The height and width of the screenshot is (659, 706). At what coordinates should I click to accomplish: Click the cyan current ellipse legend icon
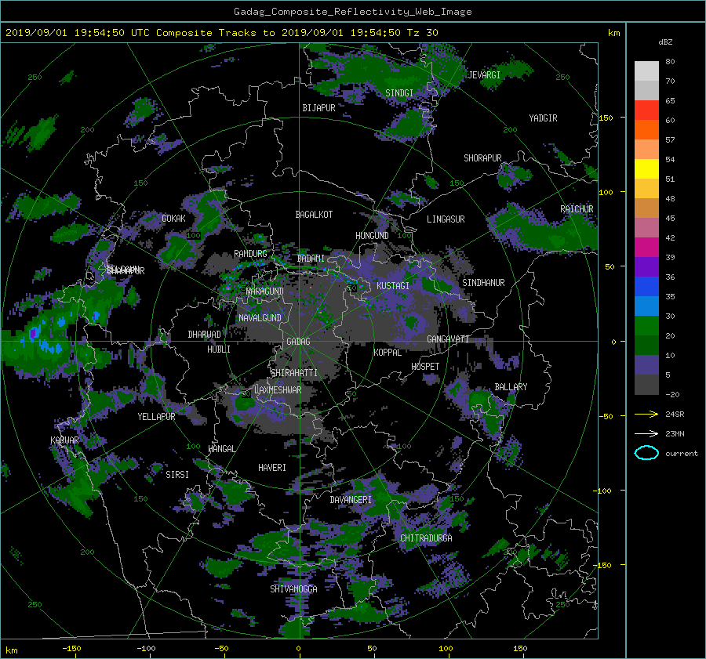(x=646, y=453)
